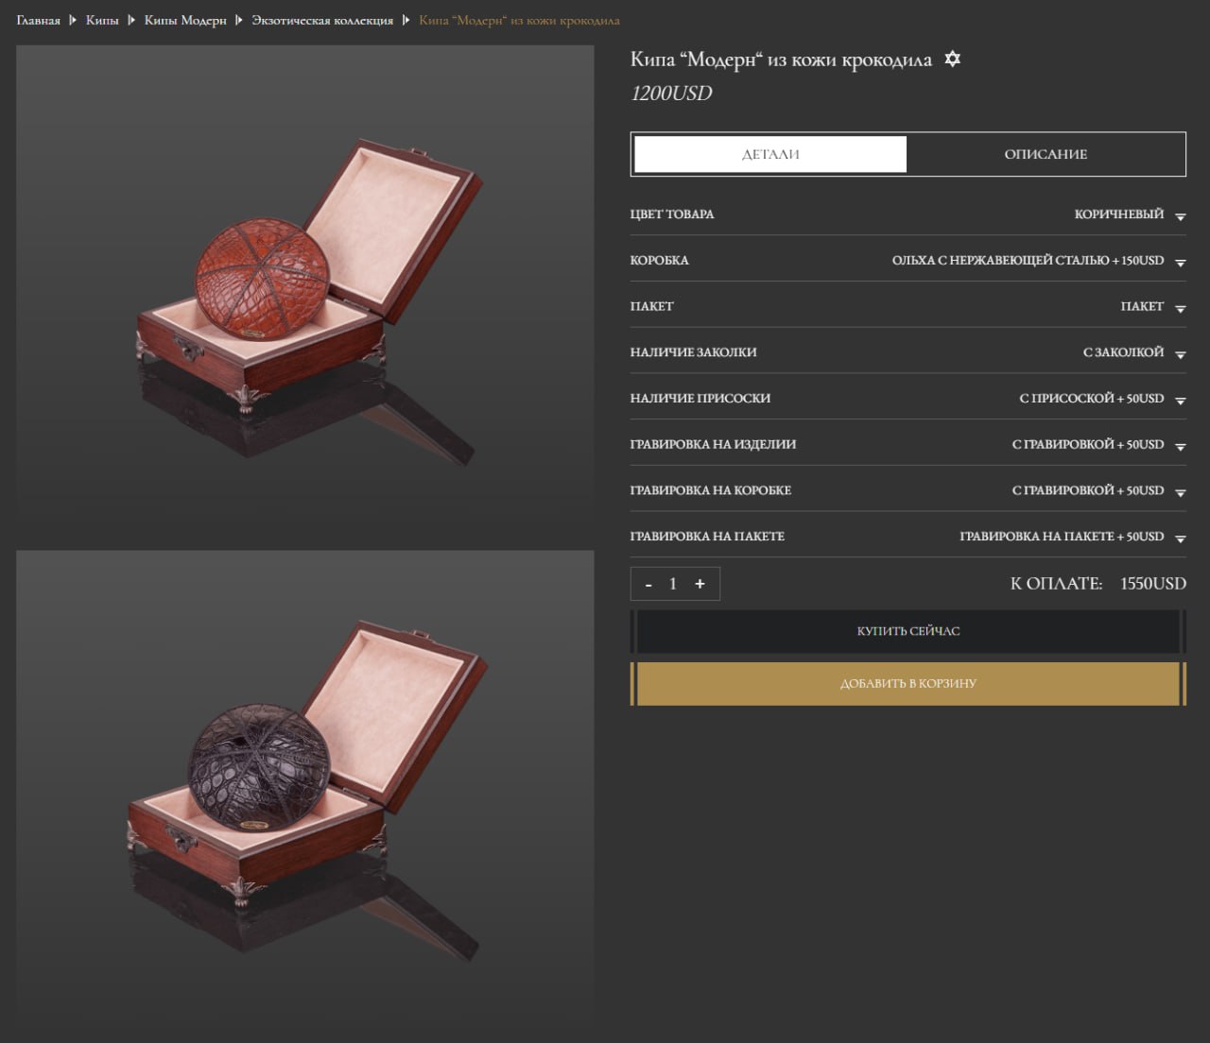Open the НАЛИЧИЕ ПРИСОСКИ dropdown
Image resolution: width=1210 pixels, height=1043 pixels.
pos(1180,400)
